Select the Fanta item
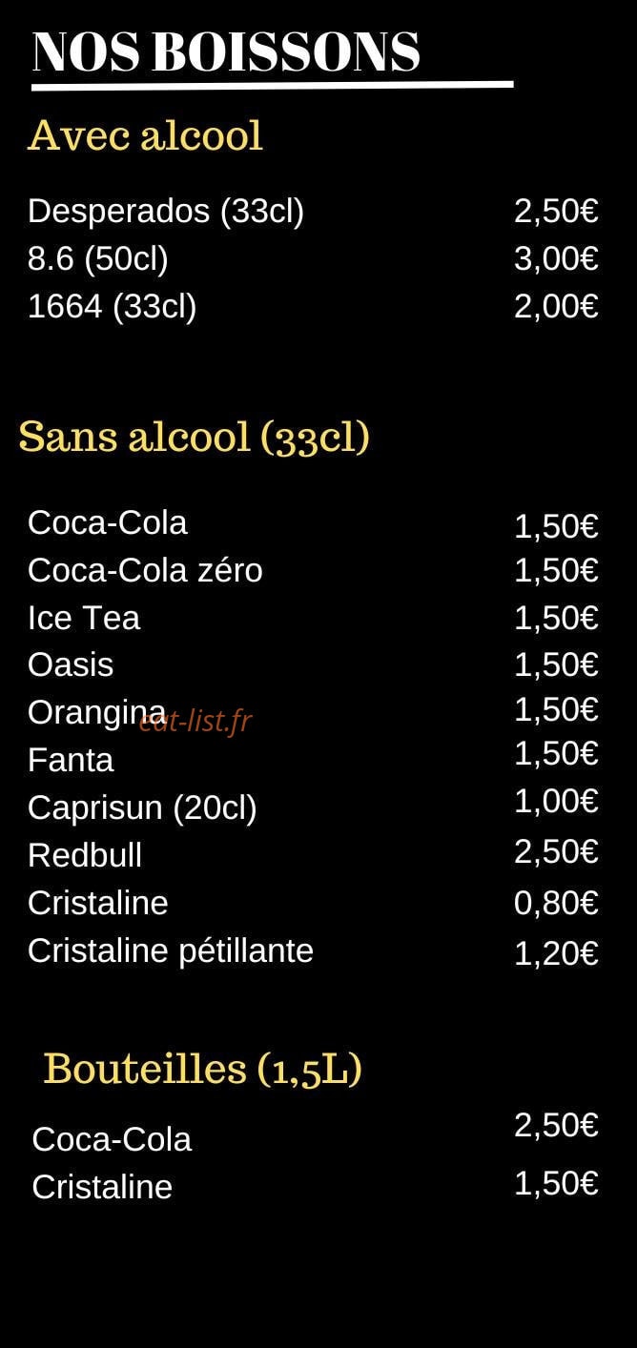The width and height of the screenshot is (637, 1348). pos(71,760)
